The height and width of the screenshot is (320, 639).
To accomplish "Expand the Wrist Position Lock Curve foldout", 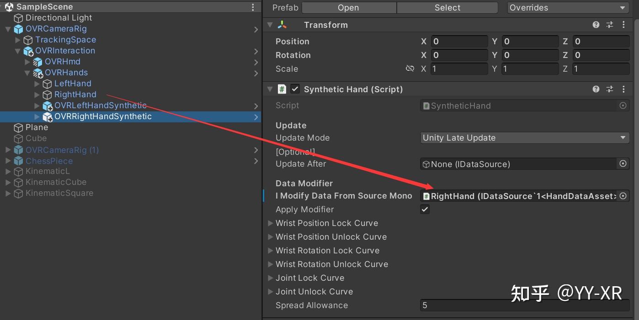I will pos(271,223).
